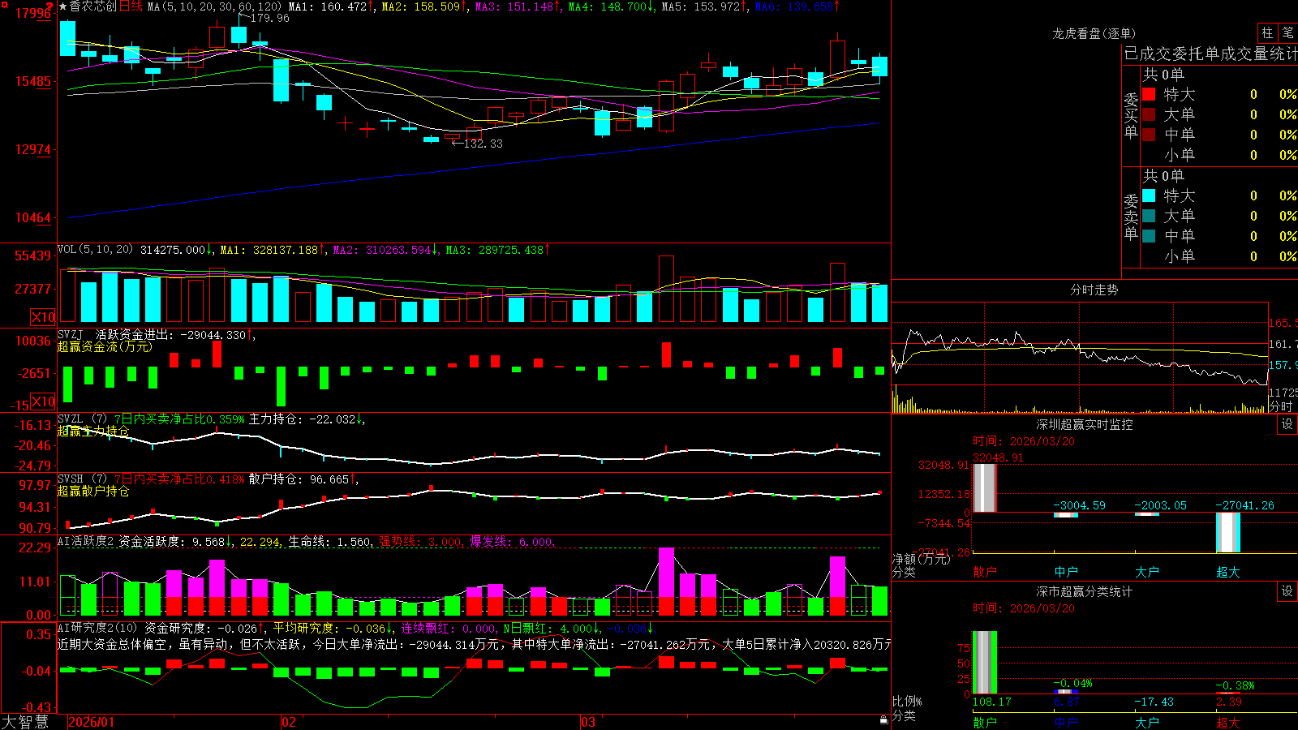Click the 深圳超赢实时监控 panel title

1085,424
